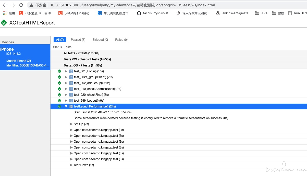Click the address bar URL field
Image resolution: width=307 pixels, height=176 pixels.
132,5
